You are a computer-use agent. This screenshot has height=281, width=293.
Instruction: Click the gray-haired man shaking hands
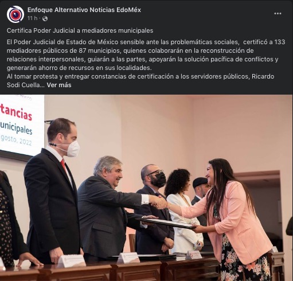coord(110,208)
